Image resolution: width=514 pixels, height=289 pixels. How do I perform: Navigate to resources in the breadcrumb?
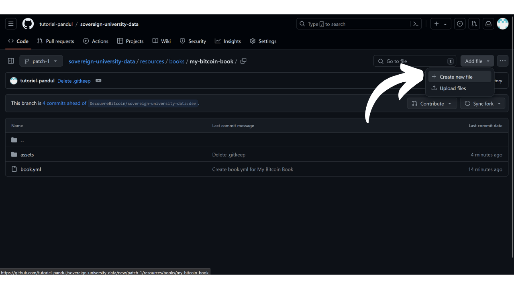tap(152, 61)
